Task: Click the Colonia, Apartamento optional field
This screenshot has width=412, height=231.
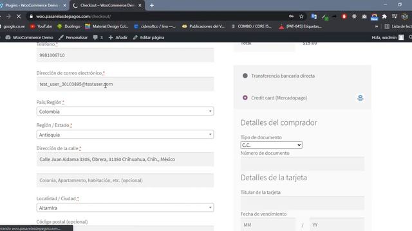Action: [125, 180]
